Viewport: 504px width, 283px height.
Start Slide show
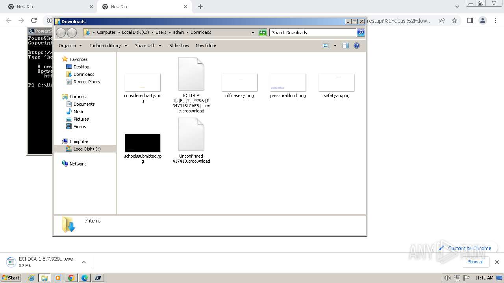[179, 46]
